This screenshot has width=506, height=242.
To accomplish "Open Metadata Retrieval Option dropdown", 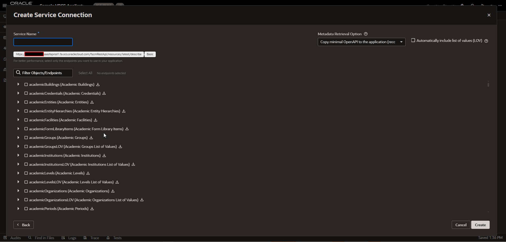I will coord(362,42).
